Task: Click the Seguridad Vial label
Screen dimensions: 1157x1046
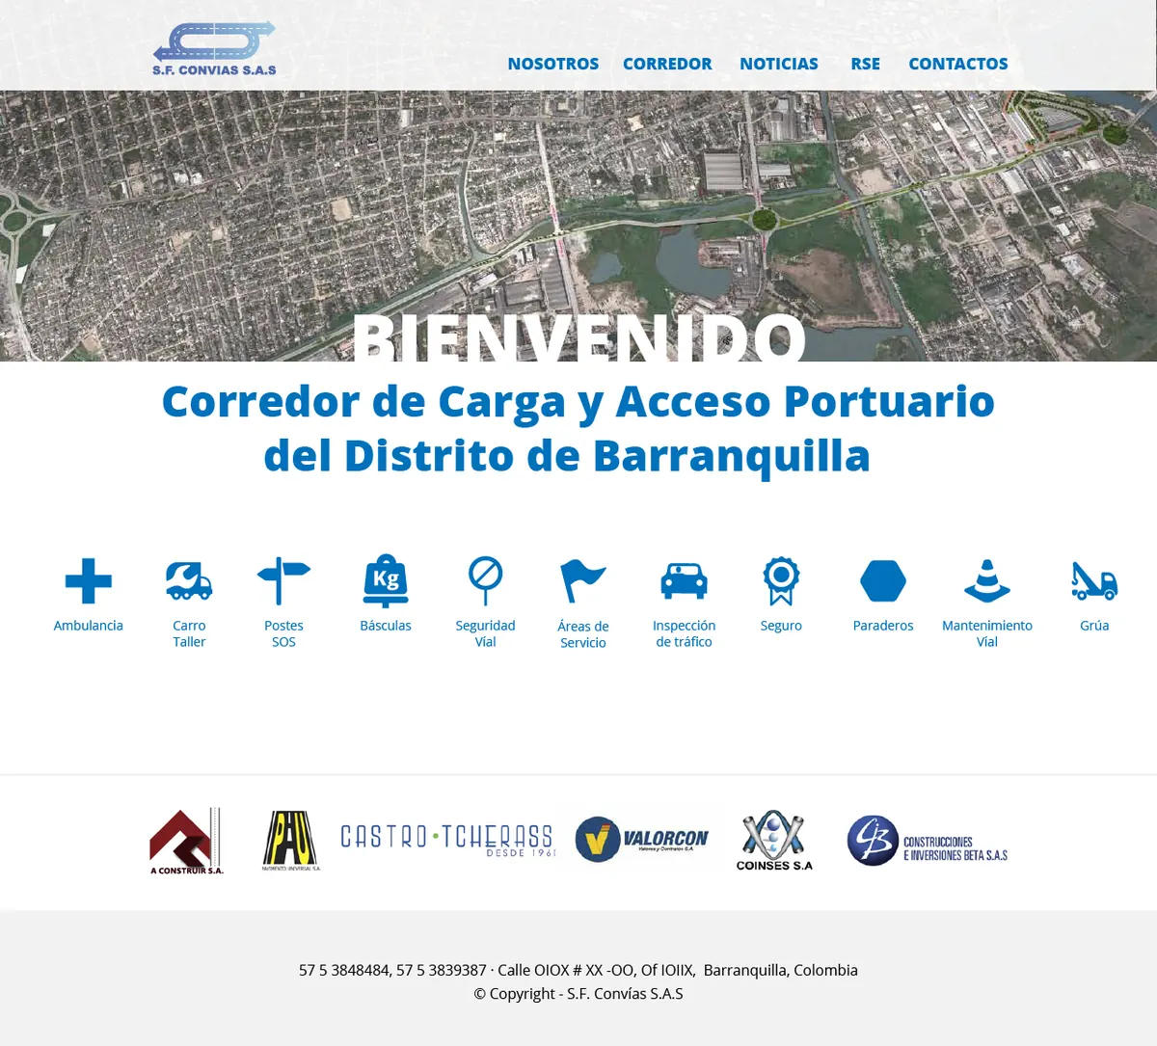Action: [486, 633]
